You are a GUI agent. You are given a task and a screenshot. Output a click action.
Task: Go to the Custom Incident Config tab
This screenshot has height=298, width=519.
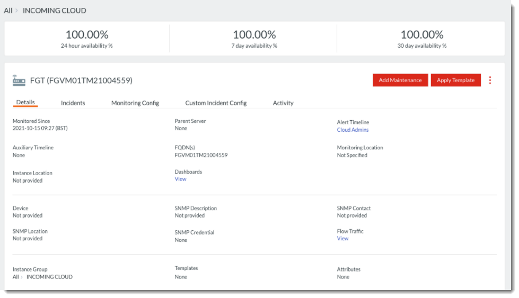point(216,103)
